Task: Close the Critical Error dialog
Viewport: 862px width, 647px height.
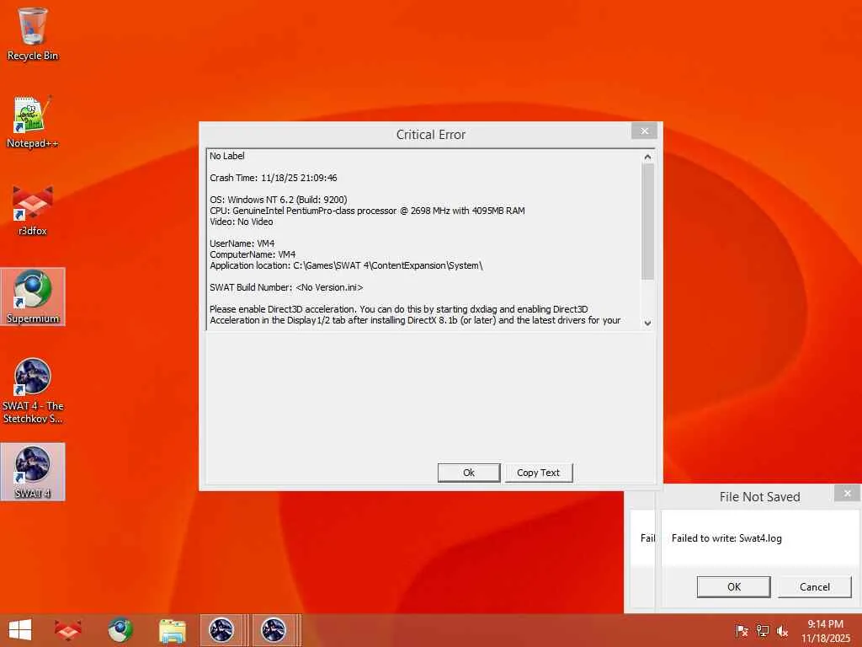Action: 644,131
